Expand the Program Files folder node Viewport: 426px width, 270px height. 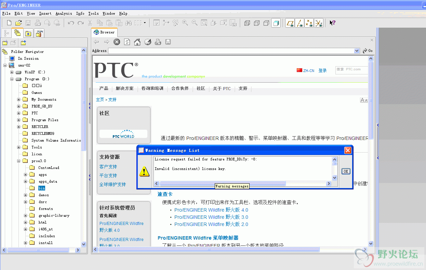pyautogui.click(x=19, y=120)
